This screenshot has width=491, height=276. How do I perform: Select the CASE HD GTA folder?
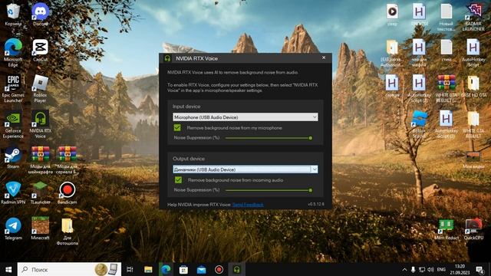473,86
